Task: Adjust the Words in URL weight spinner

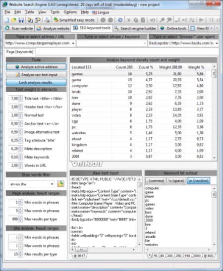Action: (20, 165)
